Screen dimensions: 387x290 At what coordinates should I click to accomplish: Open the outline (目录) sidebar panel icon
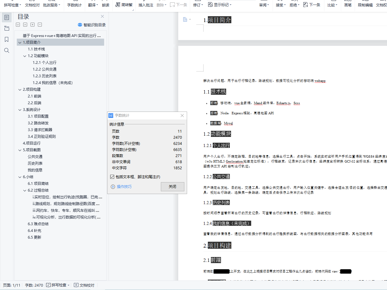(x=7, y=17)
